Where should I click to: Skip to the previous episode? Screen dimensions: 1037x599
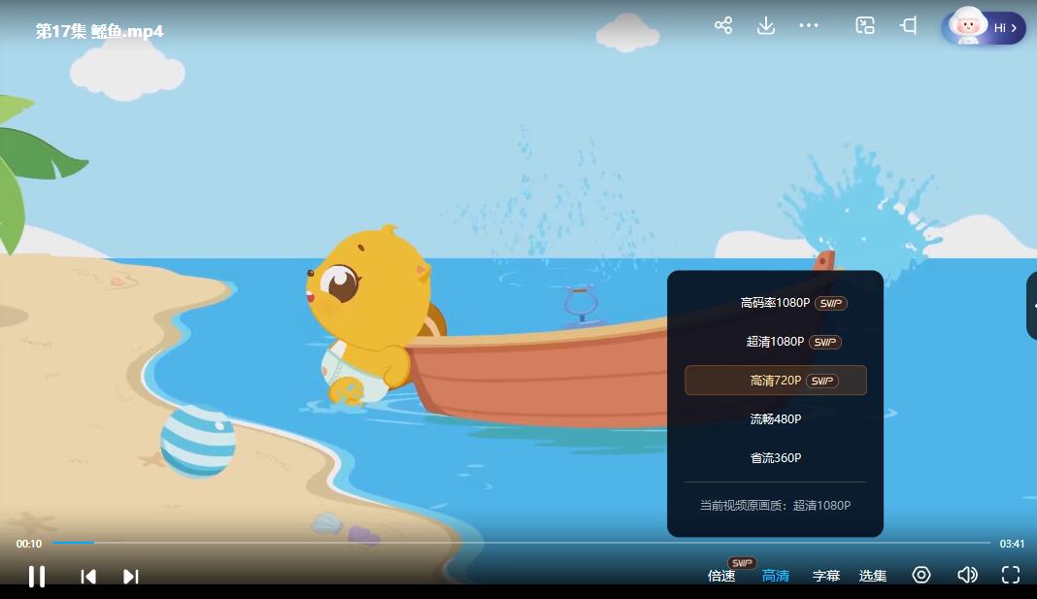(88, 577)
